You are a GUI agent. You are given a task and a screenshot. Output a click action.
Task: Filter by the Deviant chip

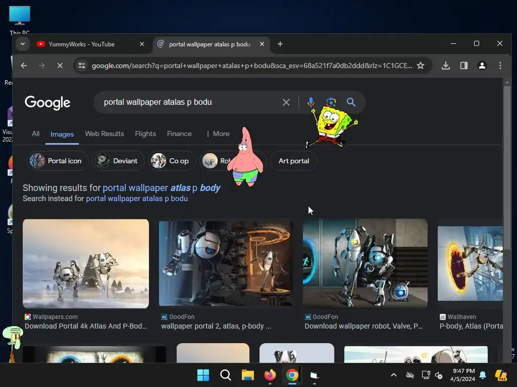coord(118,161)
